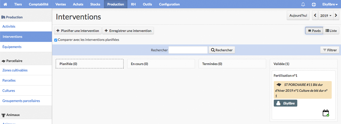Open the Stocks menu

(x=95, y=4)
